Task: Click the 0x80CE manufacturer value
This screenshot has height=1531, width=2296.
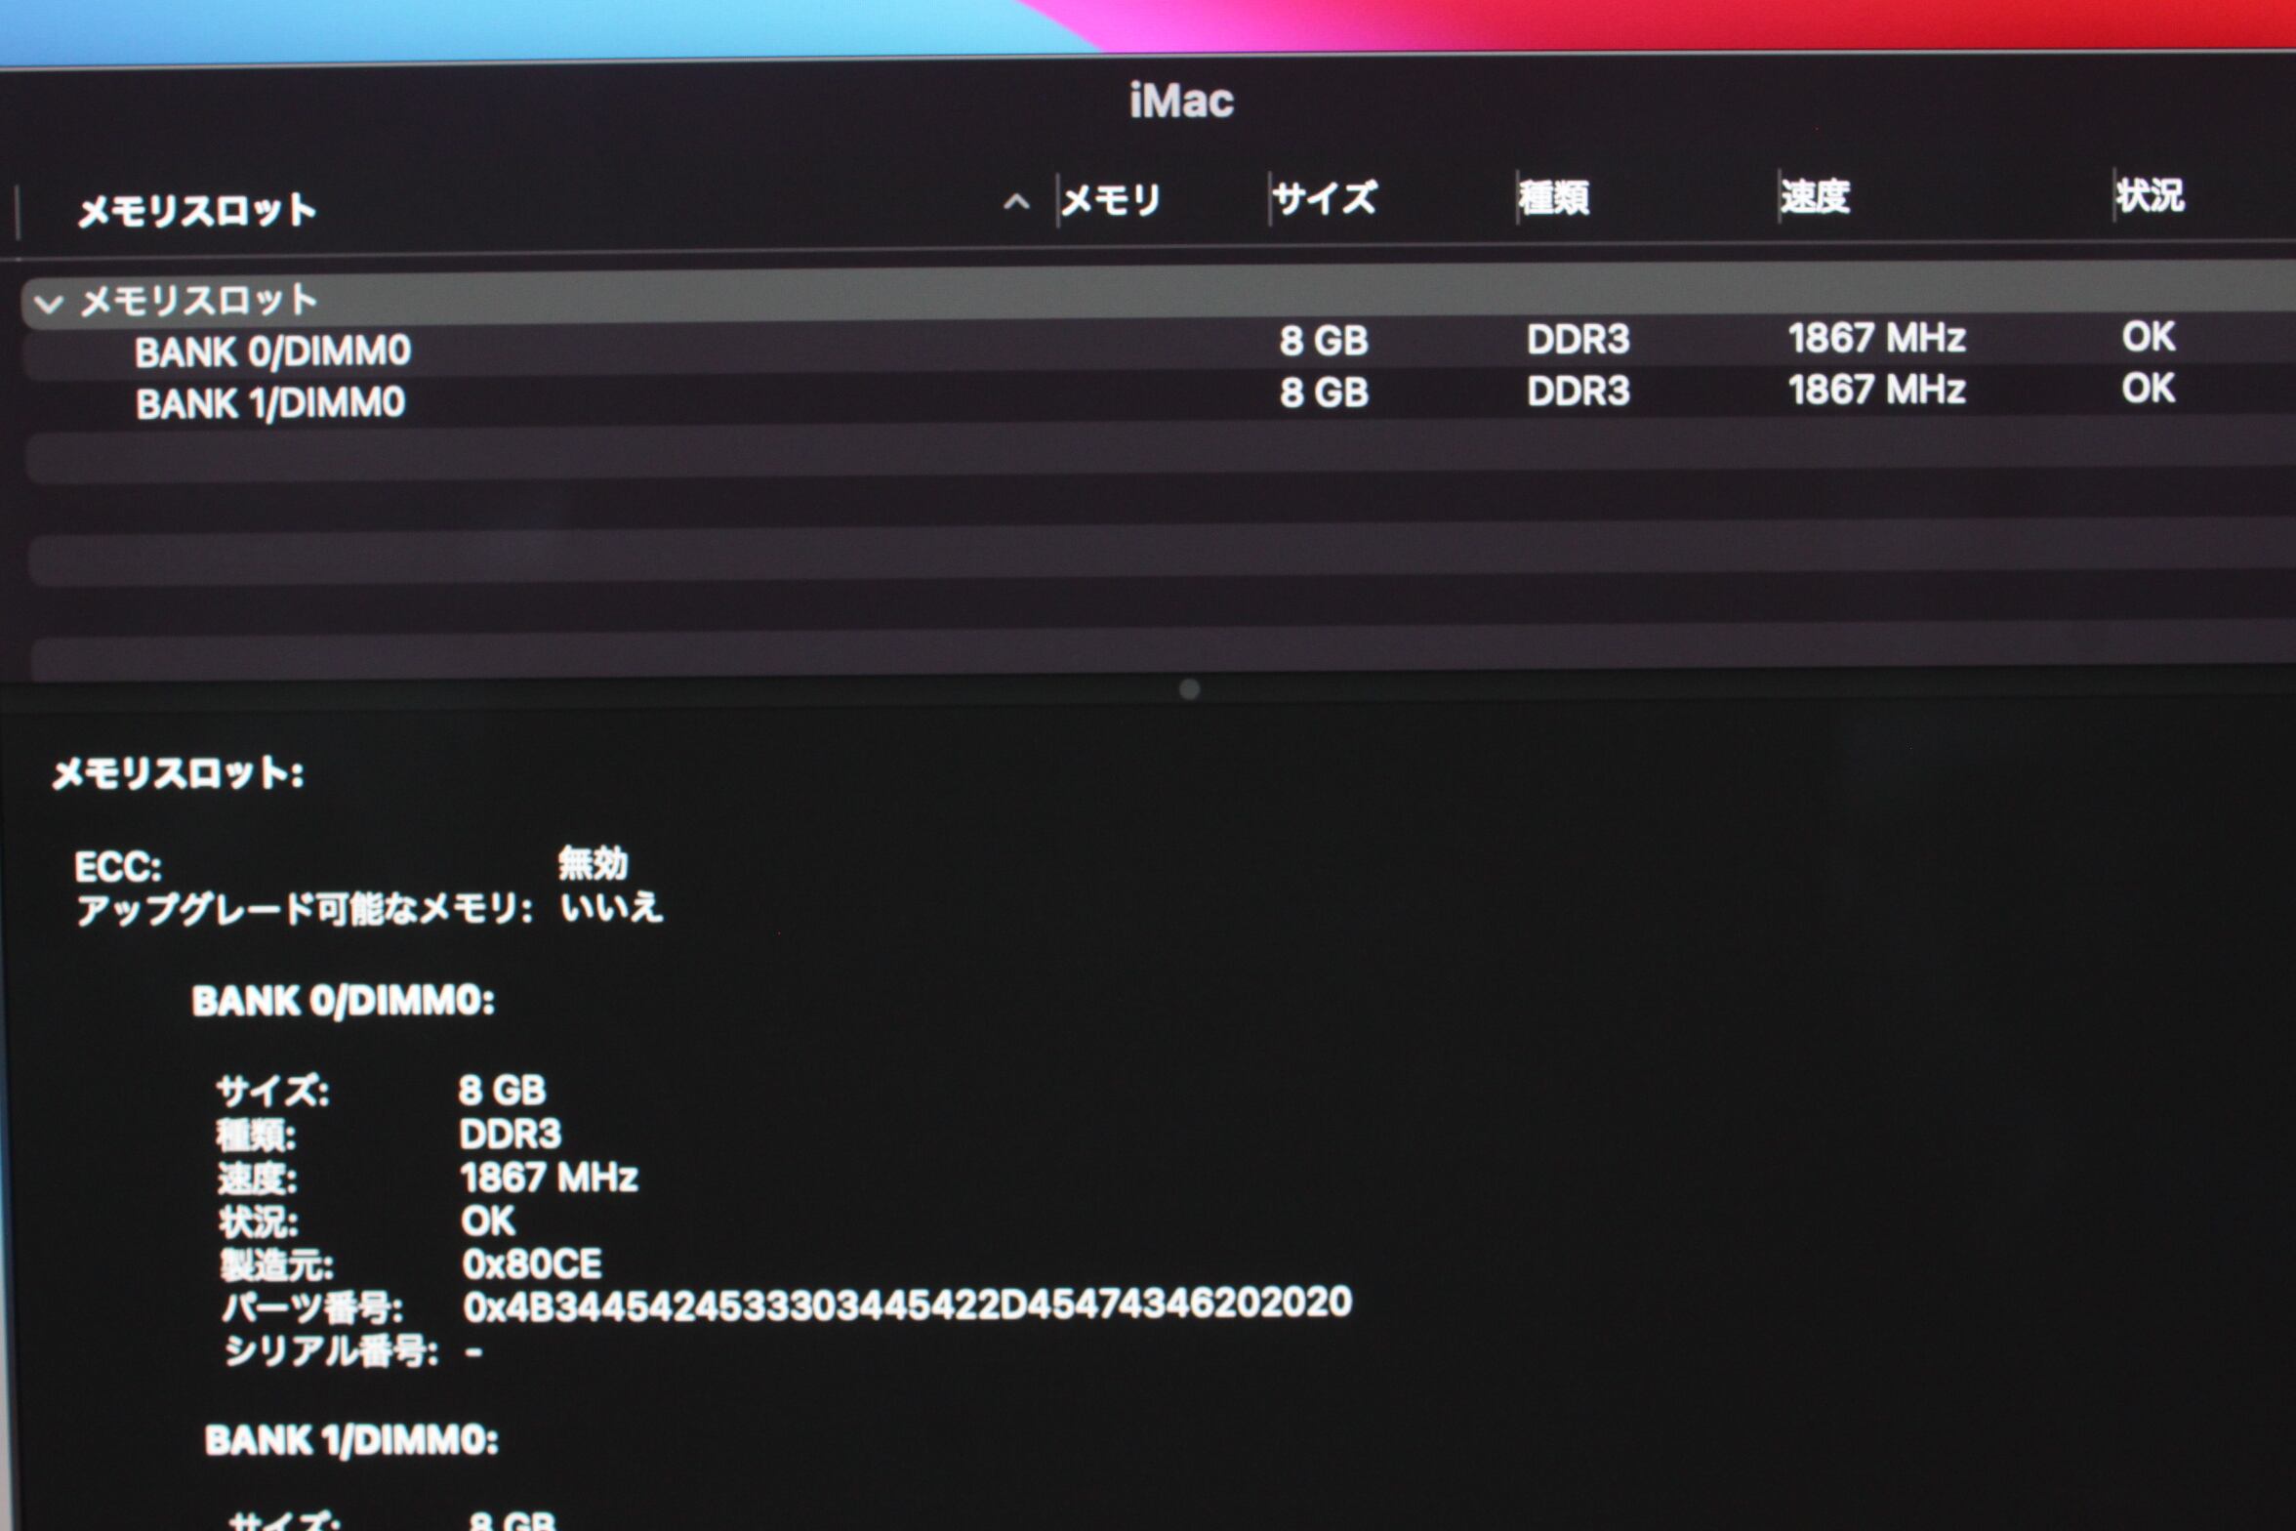Action: click(532, 1263)
